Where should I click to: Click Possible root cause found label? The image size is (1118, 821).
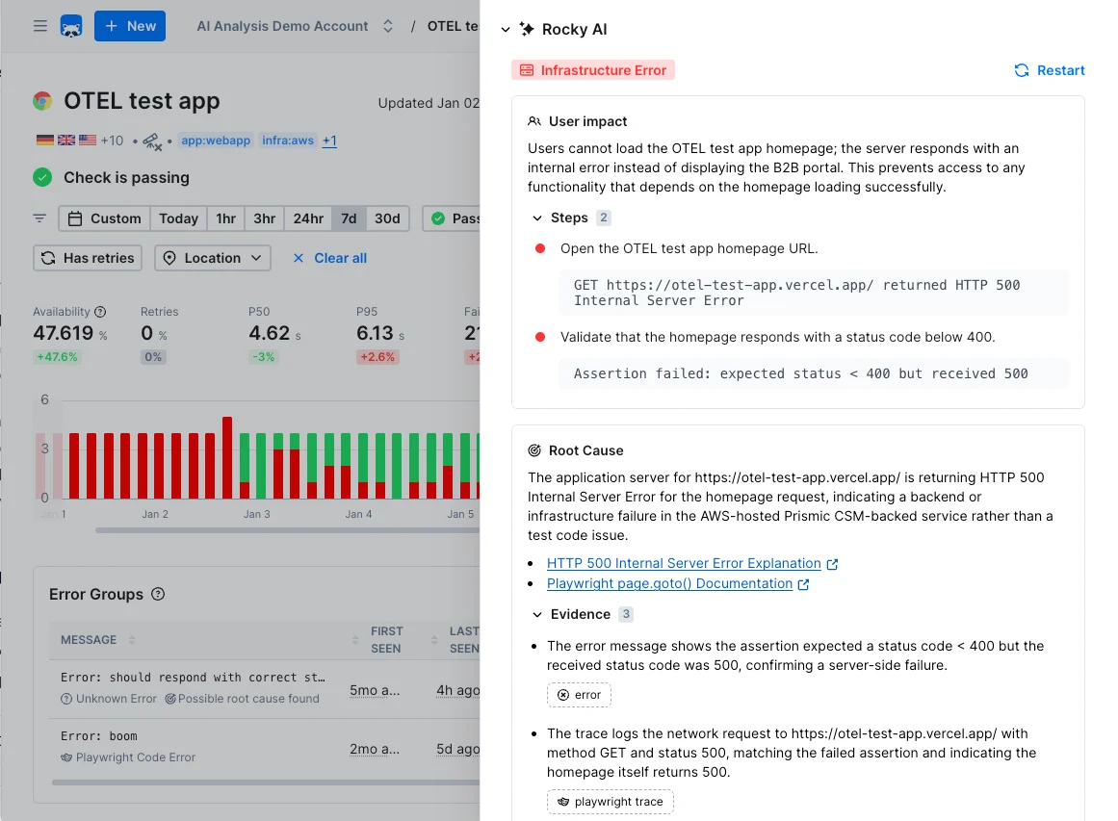click(x=243, y=699)
